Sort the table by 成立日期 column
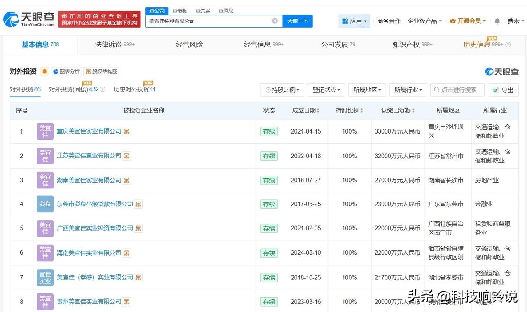The width and height of the screenshot is (527, 312). (306, 110)
